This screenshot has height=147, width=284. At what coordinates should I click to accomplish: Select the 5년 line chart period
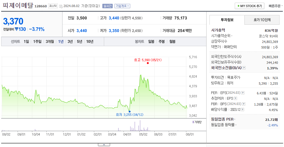80,41
